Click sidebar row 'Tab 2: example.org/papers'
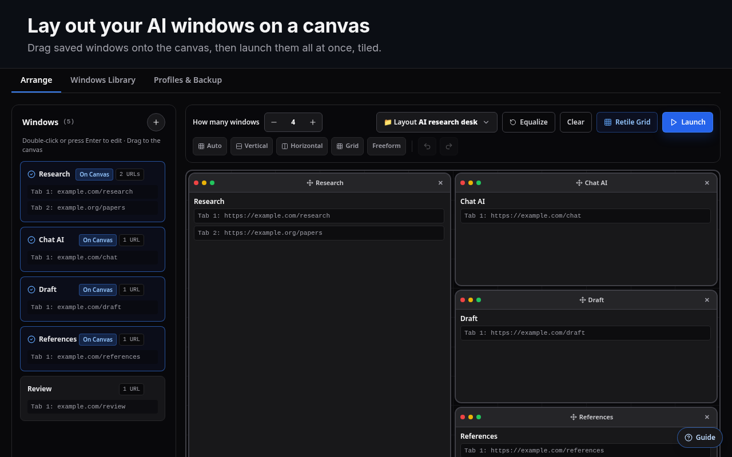This screenshot has width=732, height=457. [x=93, y=208]
